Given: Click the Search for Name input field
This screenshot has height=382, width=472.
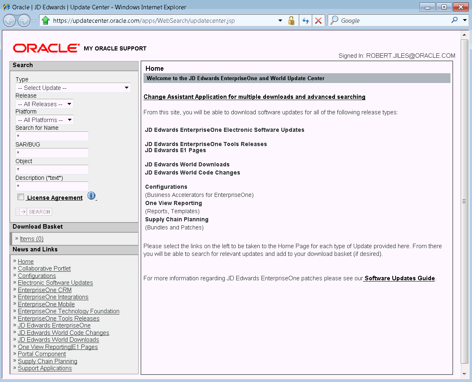Looking at the screenshot, I should 52,136.
